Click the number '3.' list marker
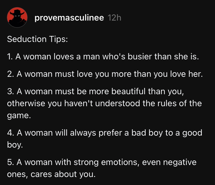 point(11,91)
